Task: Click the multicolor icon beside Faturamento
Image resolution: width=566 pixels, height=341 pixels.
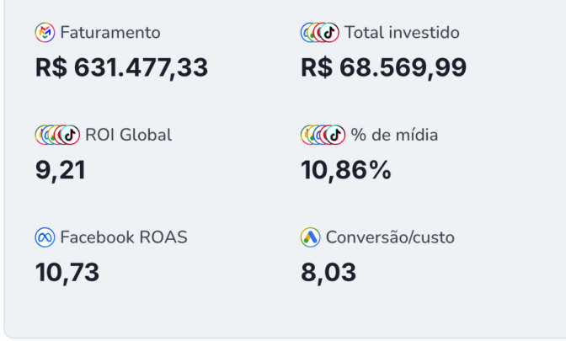Action: pyautogui.click(x=45, y=33)
